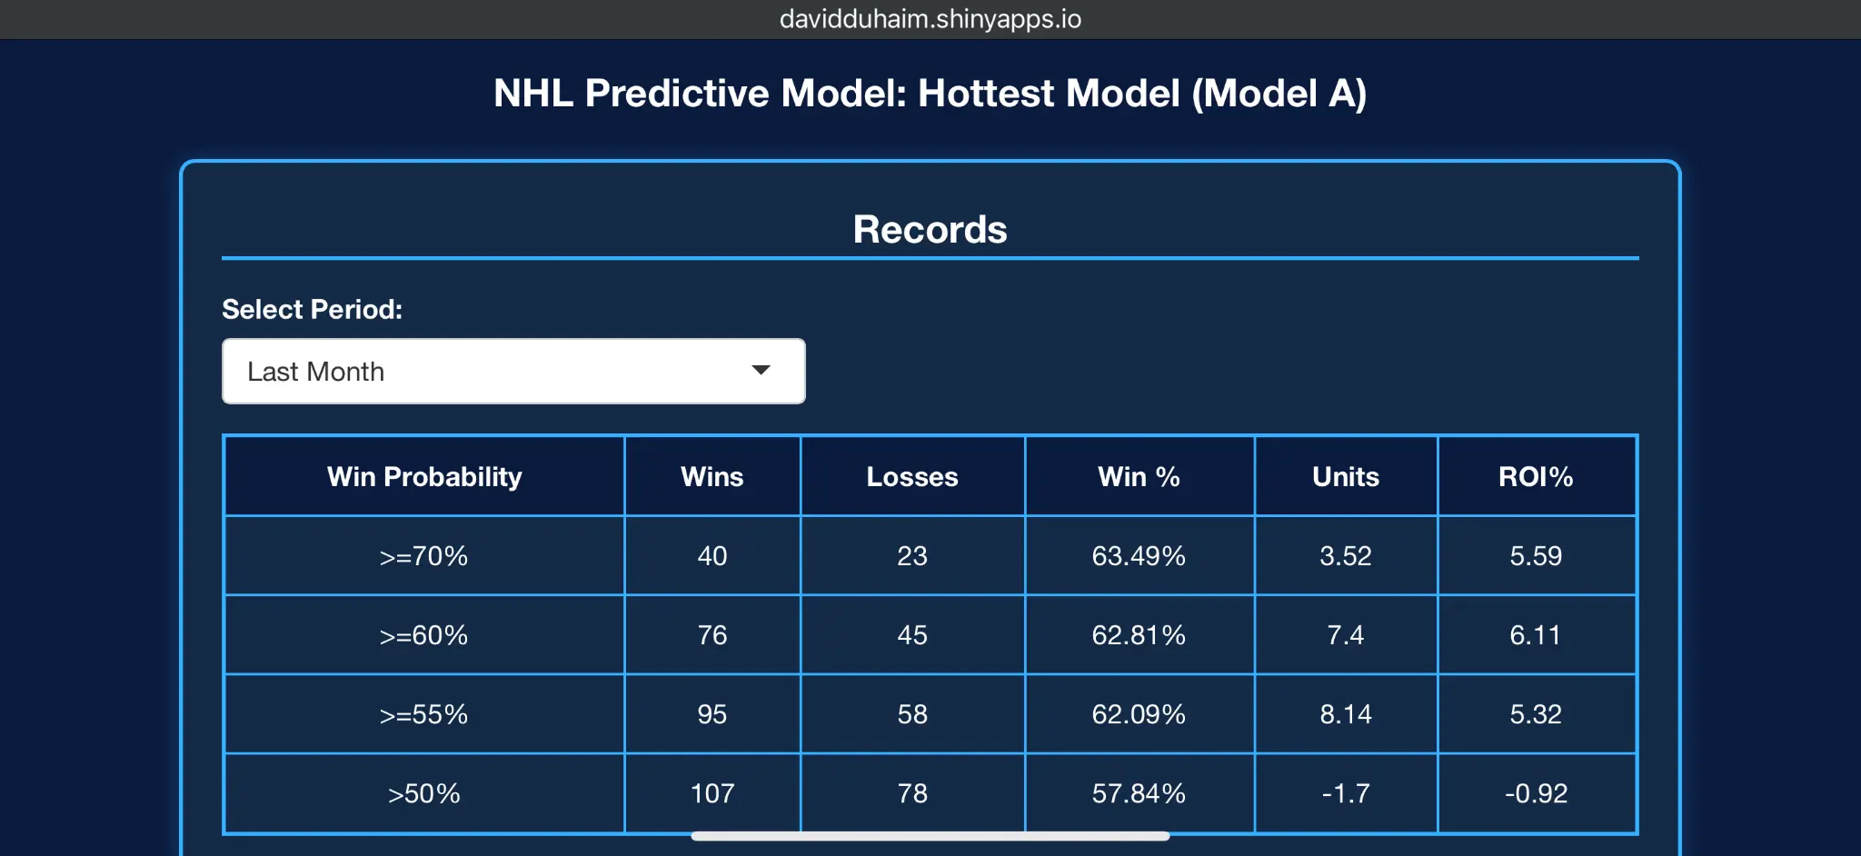Click the -0.92 ROI cell
Image resolution: width=1861 pixels, height=856 pixels.
click(1536, 793)
